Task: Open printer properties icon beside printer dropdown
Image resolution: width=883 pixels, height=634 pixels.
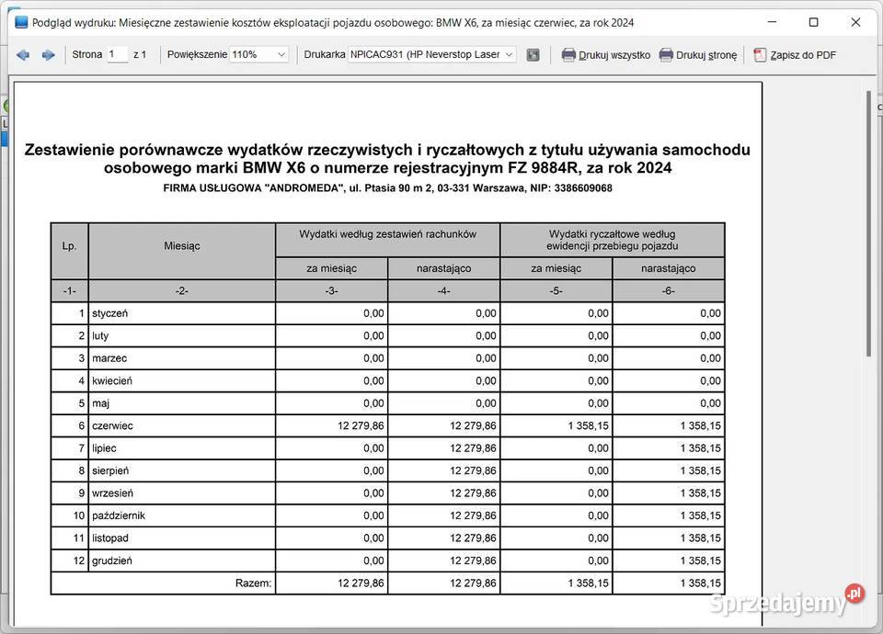Action: coord(534,54)
